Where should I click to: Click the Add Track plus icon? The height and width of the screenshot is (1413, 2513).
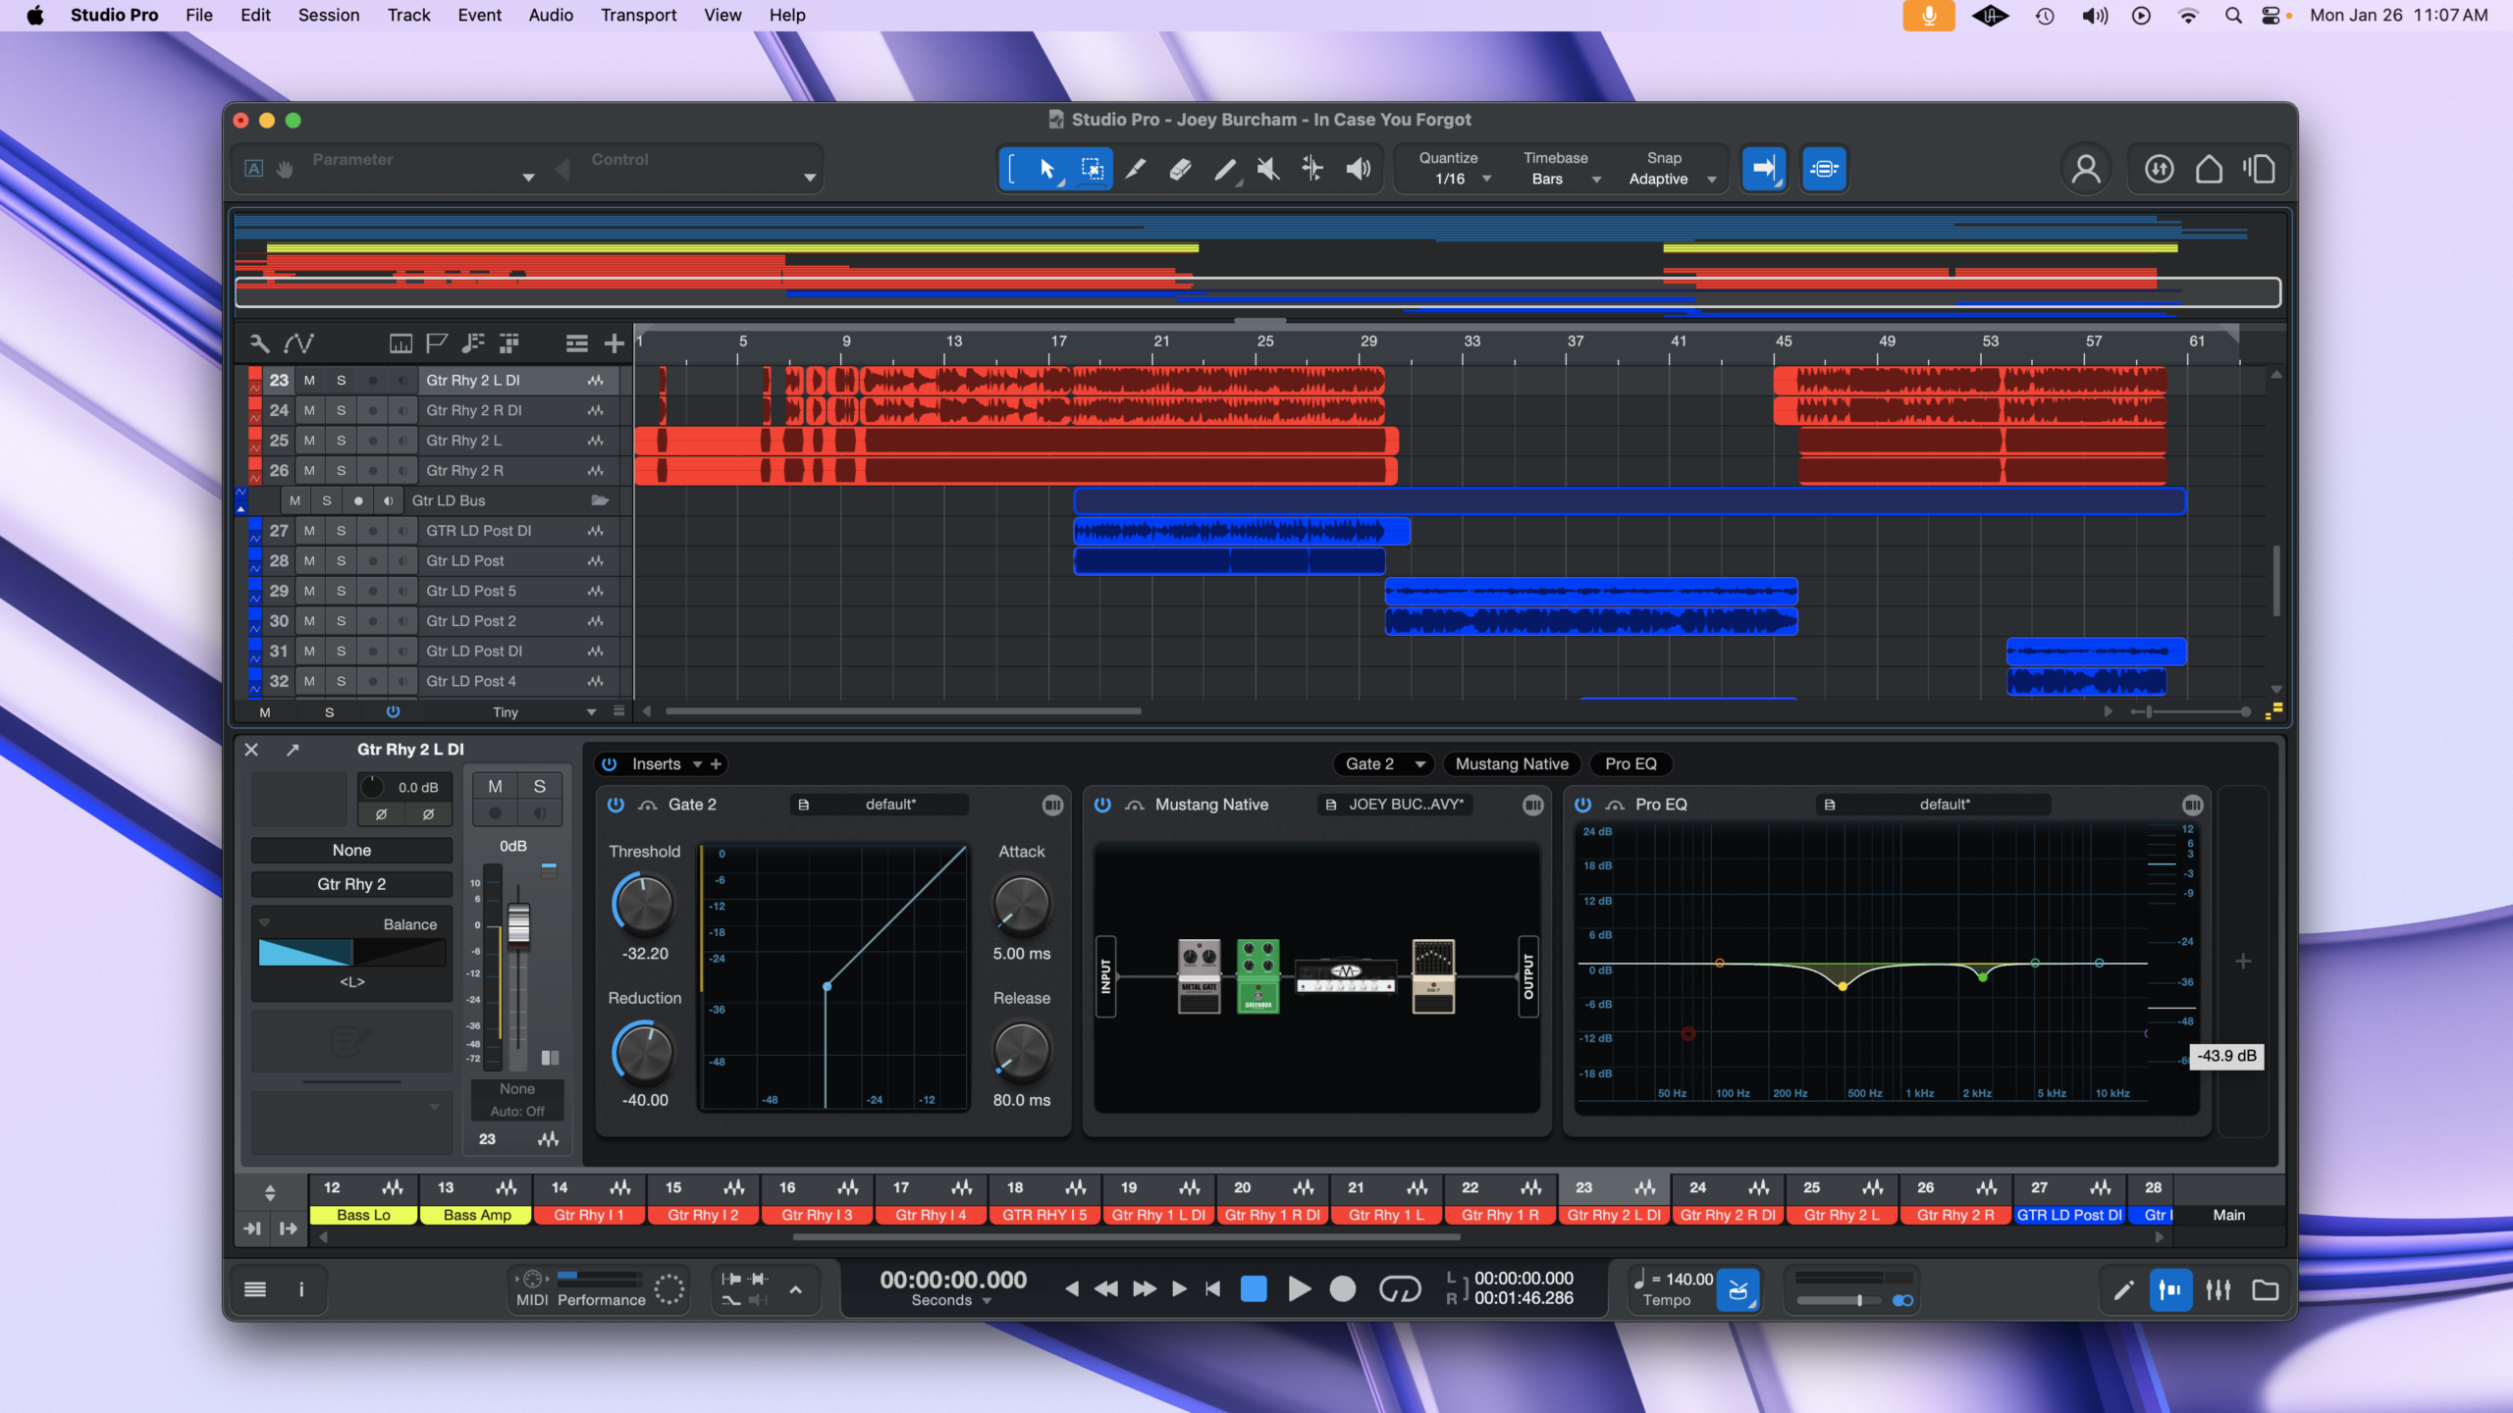(x=615, y=342)
